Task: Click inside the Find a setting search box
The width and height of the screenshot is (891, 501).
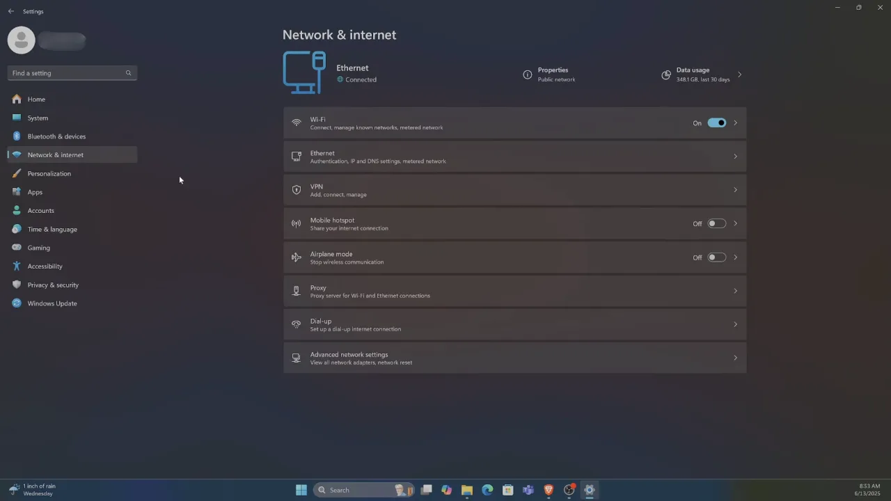Action: [x=66, y=72]
